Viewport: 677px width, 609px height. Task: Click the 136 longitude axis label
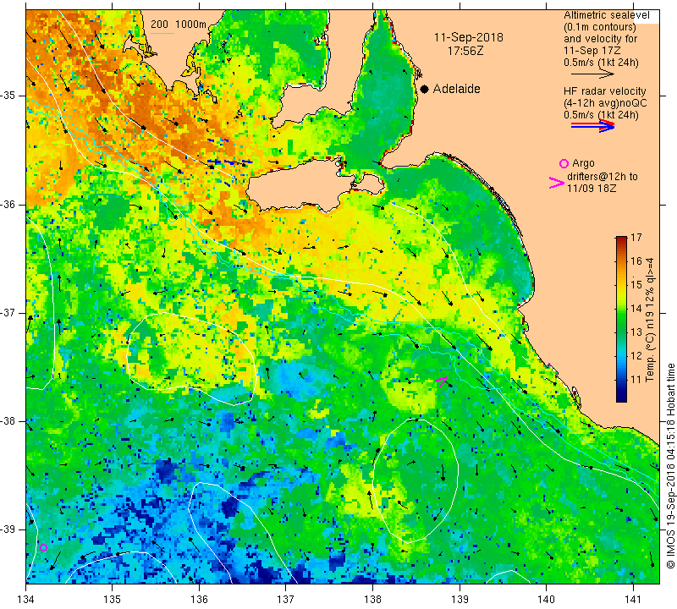[200, 599]
